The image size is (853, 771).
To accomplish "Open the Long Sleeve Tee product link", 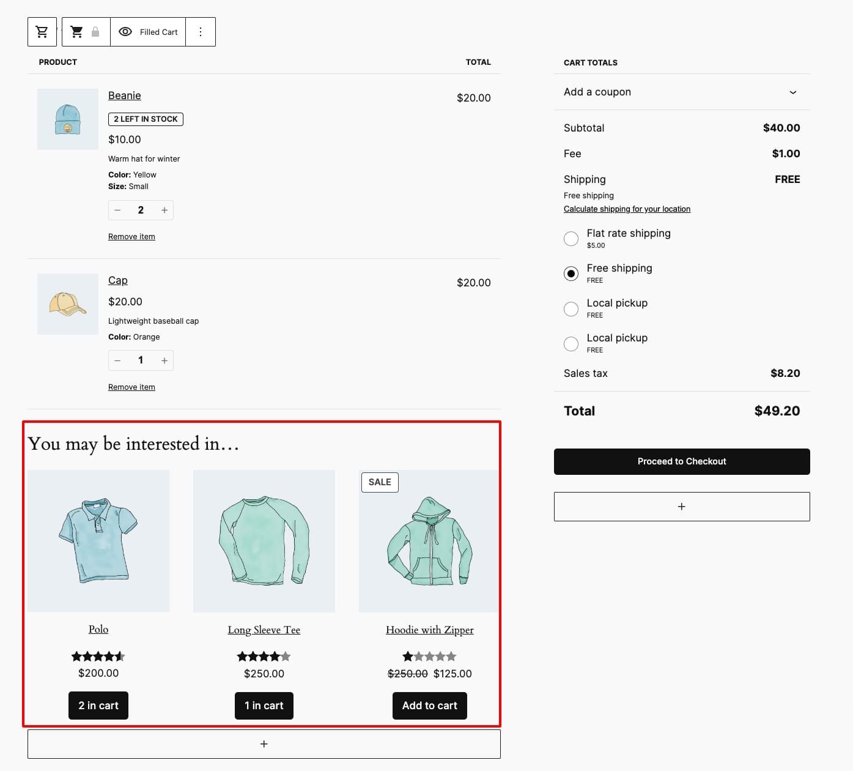I will [x=264, y=630].
